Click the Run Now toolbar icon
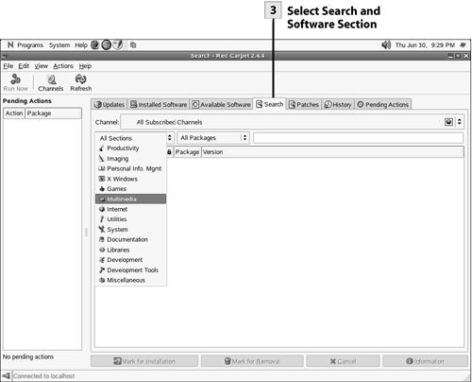Image resolution: width=472 pixels, height=382 pixels. click(15, 79)
